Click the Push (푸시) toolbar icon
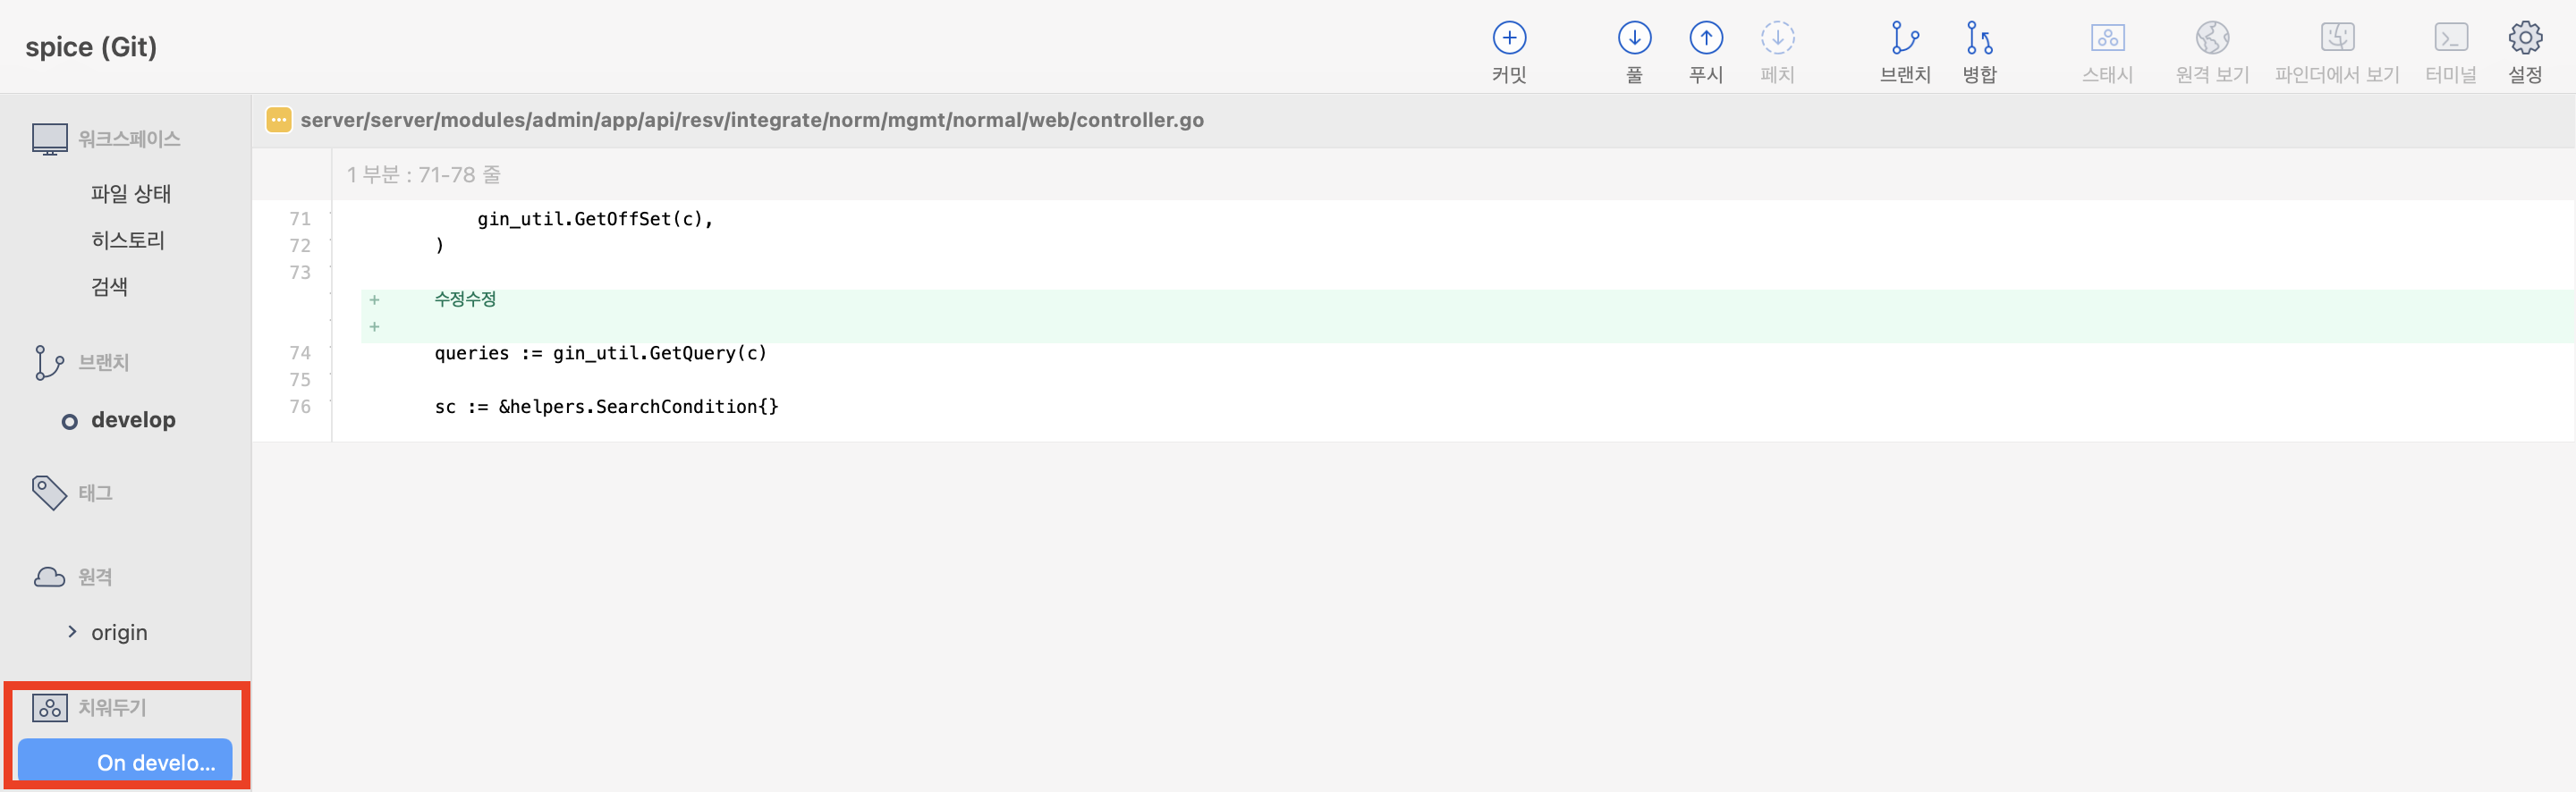2576x792 pixels. click(x=1706, y=38)
